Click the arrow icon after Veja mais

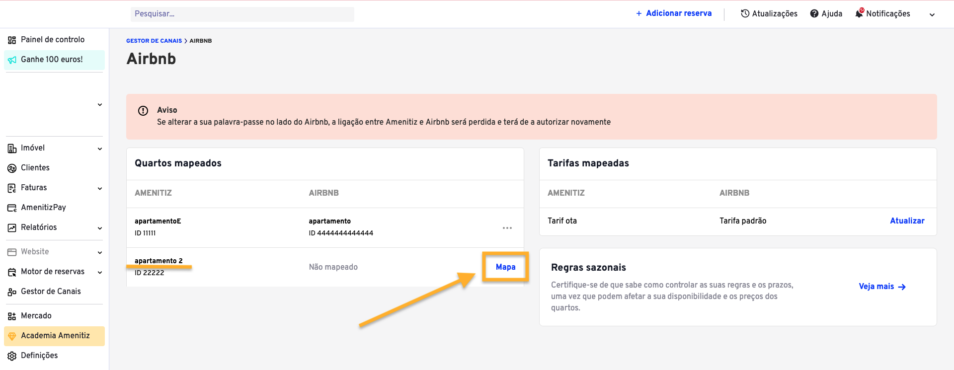(x=902, y=287)
